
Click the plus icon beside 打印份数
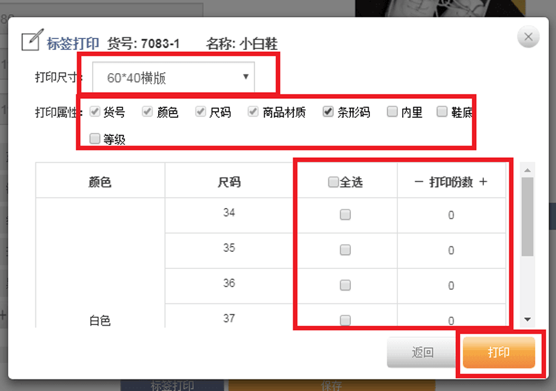[x=483, y=182]
